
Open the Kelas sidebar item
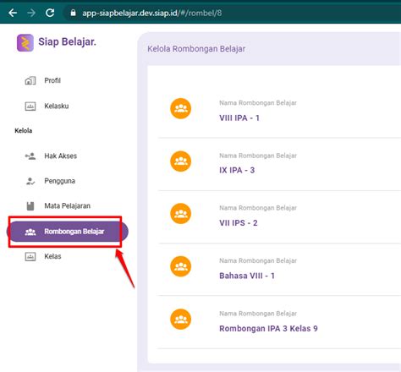(x=52, y=256)
